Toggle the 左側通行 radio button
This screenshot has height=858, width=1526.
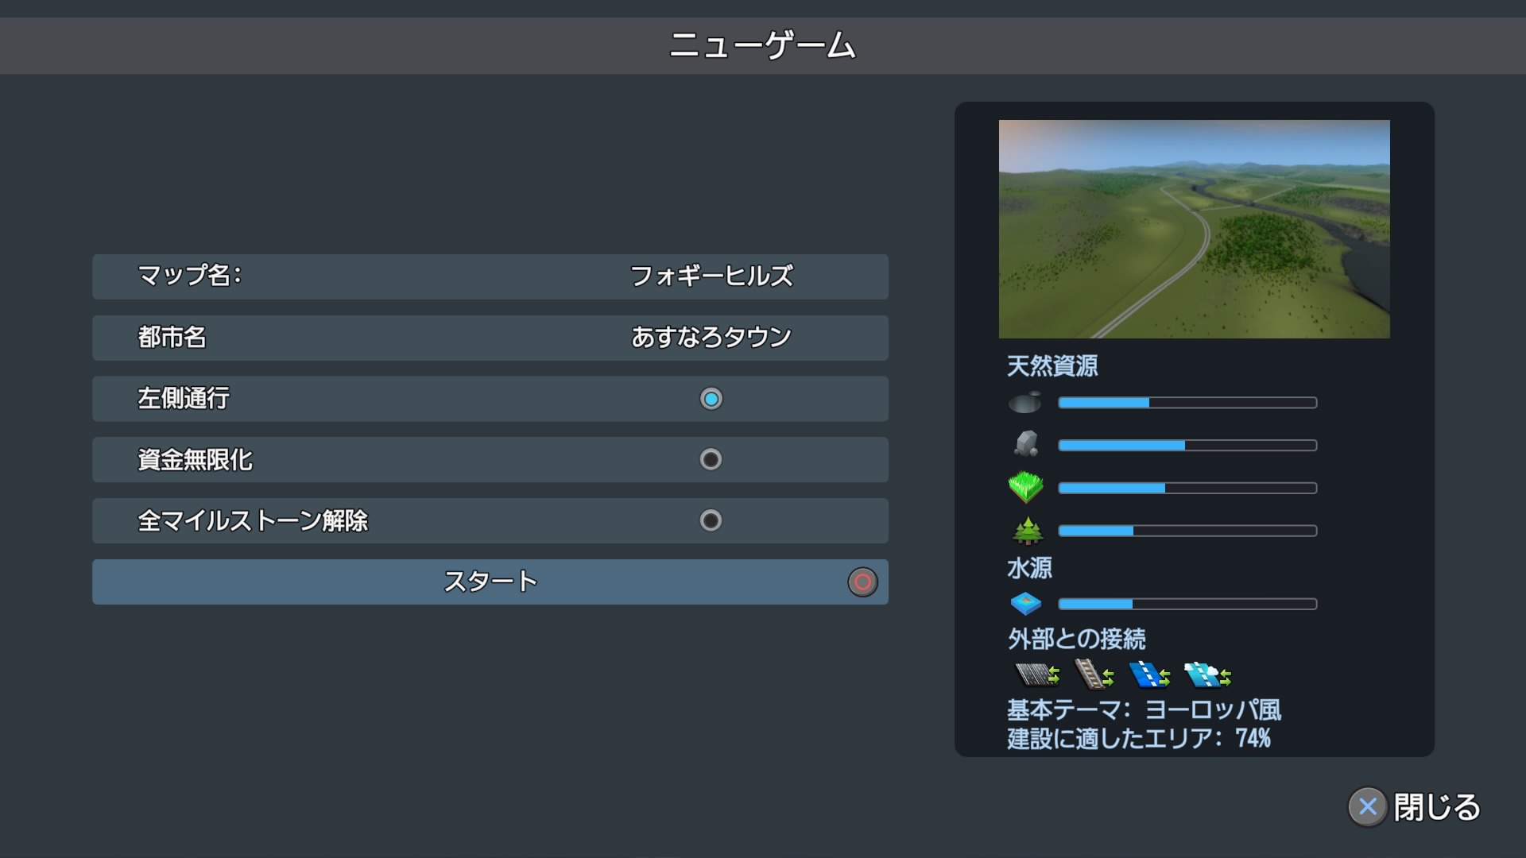(x=711, y=399)
